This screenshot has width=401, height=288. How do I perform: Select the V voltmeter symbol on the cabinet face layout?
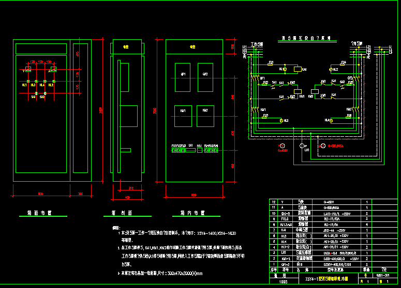coord(28,69)
